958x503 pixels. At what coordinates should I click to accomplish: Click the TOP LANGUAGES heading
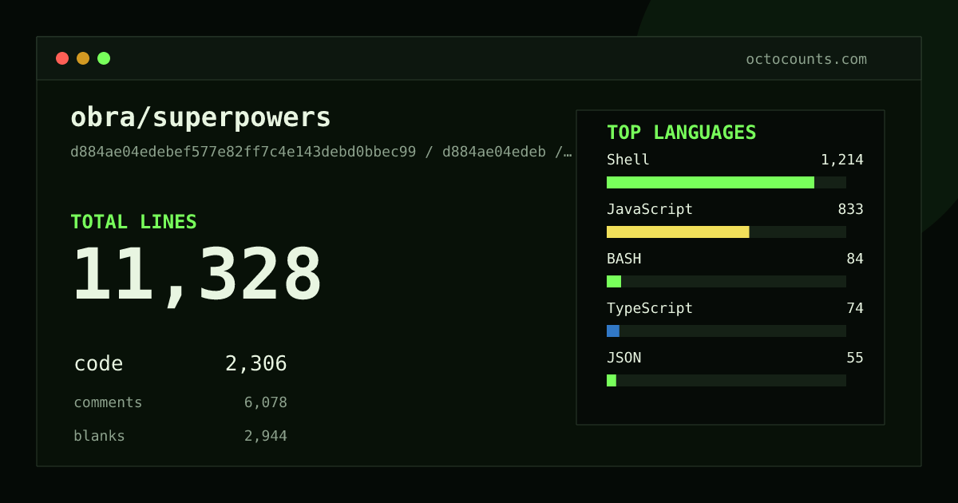(681, 133)
